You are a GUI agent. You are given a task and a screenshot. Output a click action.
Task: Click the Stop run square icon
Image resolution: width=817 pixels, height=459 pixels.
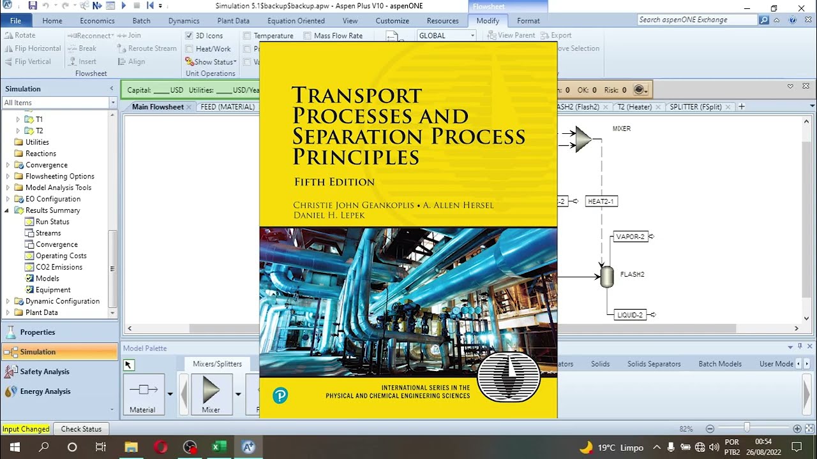click(x=137, y=6)
